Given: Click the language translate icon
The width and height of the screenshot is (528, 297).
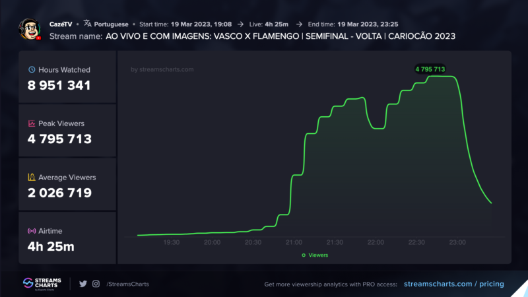Looking at the screenshot, I should coord(87,24).
